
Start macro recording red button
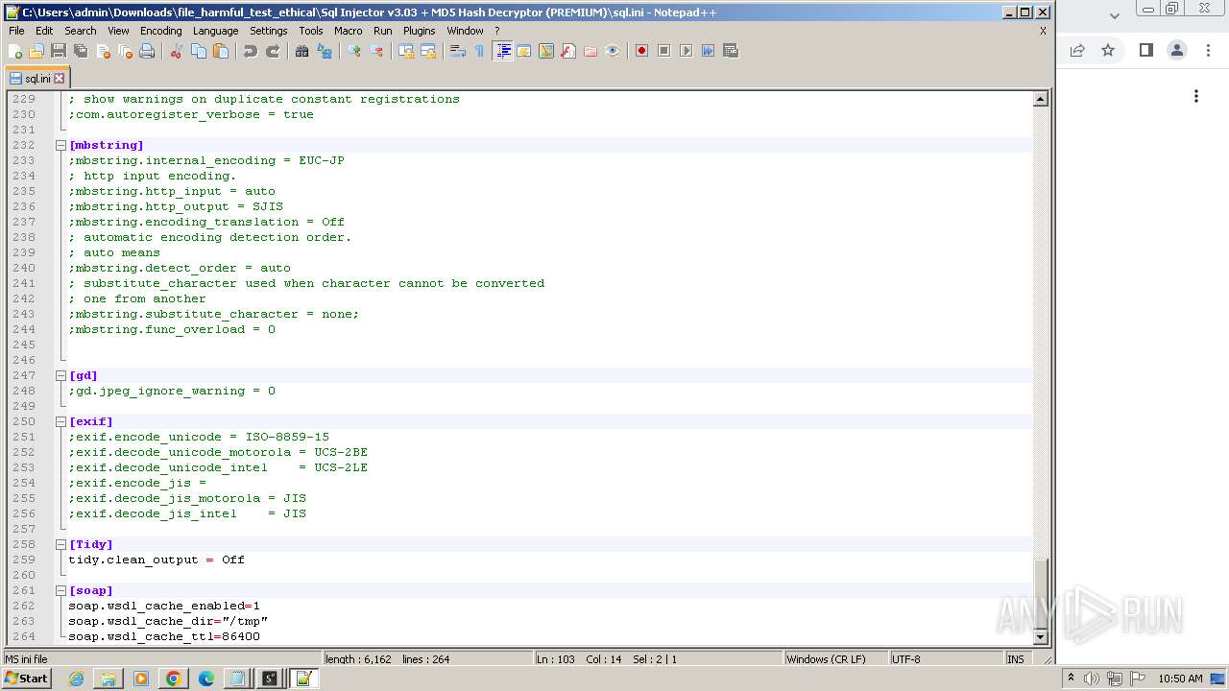tap(641, 51)
